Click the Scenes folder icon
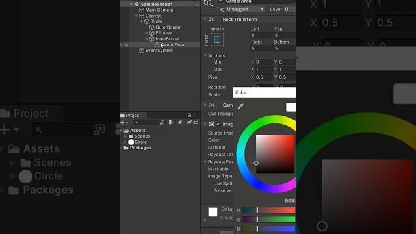416x234 pixels. click(131, 136)
